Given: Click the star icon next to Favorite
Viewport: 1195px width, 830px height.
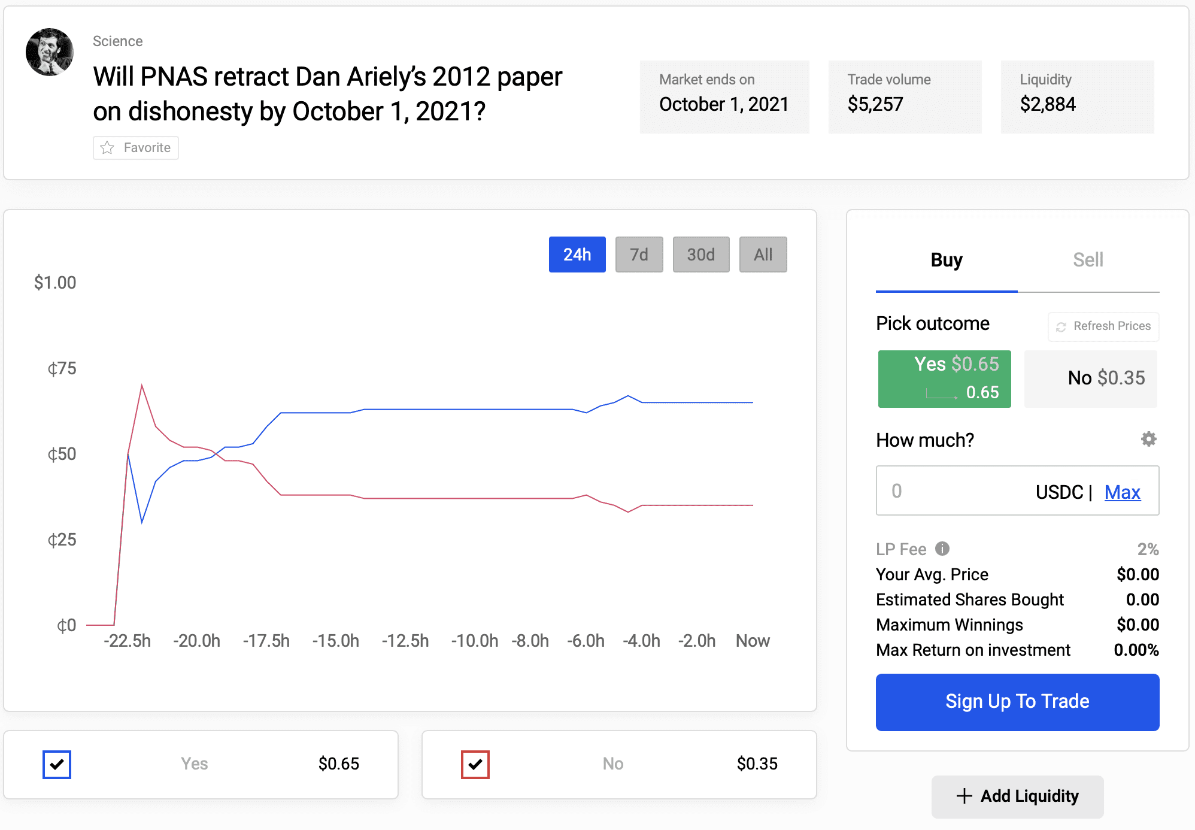Looking at the screenshot, I should tap(107, 147).
